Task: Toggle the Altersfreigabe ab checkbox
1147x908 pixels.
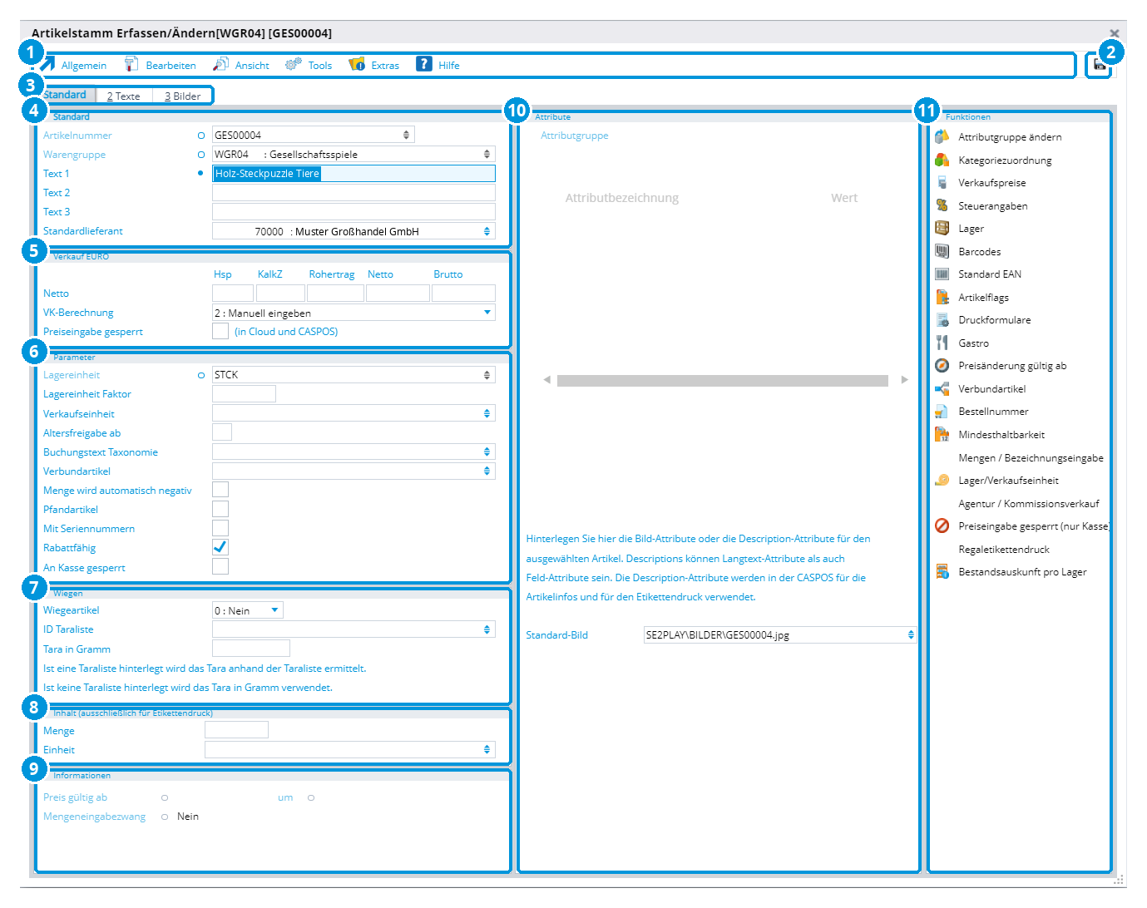Action: click(x=222, y=432)
